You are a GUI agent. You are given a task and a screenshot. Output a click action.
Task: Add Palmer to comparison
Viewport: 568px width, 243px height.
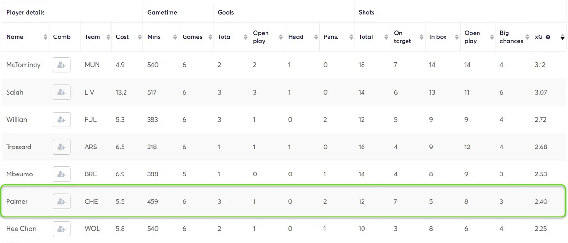click(62, 201)
